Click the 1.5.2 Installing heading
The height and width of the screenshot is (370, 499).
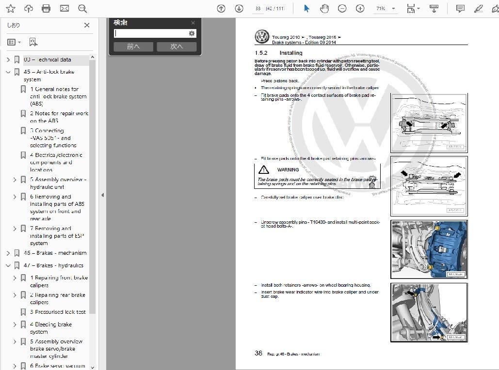(278, 53)
